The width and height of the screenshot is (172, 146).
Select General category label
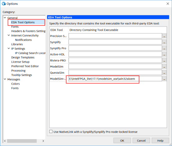pos(12,18)
